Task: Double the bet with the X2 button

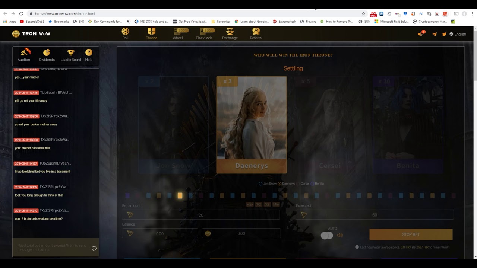Action: (267, 205)
